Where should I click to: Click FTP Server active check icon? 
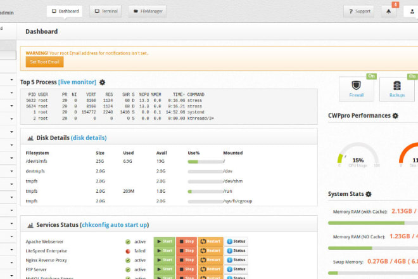tap(128, 269)
